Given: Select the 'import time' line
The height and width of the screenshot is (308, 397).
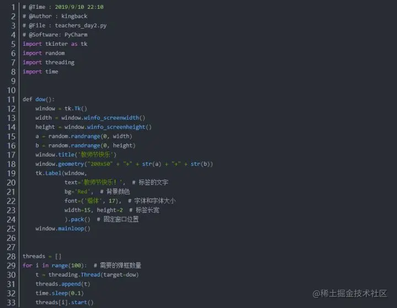Looking at the screenshot, I should (40, 72).
